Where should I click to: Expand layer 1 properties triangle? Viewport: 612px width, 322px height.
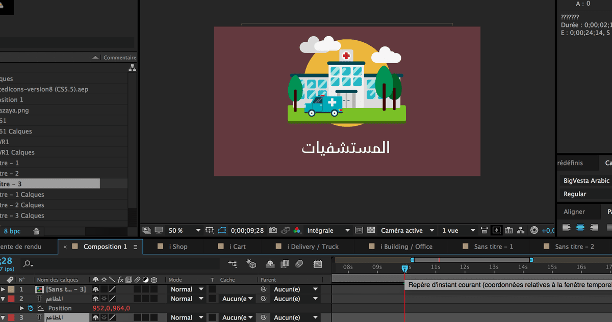click(3, 289)
